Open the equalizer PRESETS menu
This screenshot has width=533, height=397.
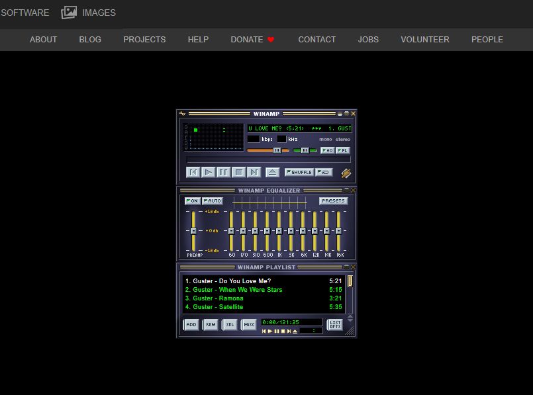(x=333, y=201)
